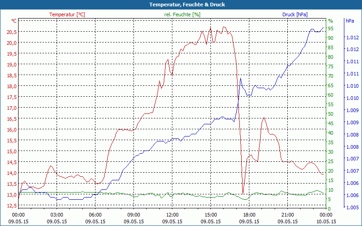Click the '20,5' temperature axis value
This screenshot has width=362, height=226.
coord(12,32)
